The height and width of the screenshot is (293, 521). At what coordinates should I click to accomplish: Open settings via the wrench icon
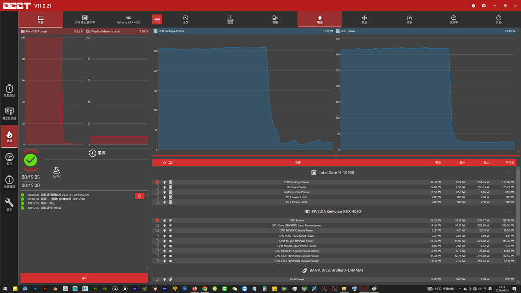[x=9, y=204]
